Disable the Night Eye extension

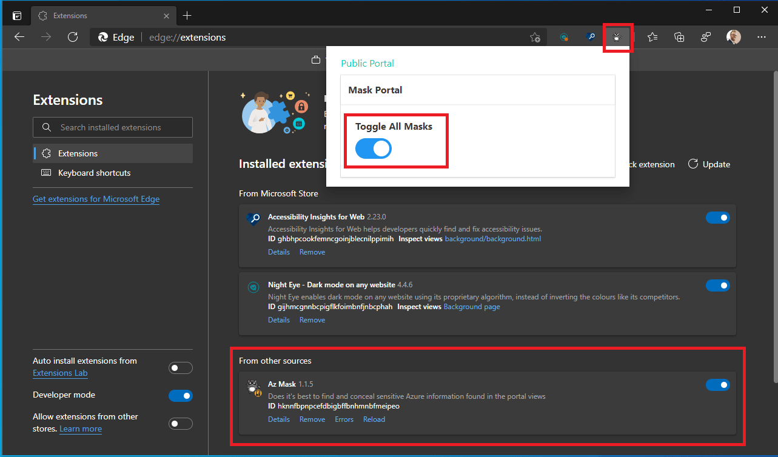[x=718, y=285]
